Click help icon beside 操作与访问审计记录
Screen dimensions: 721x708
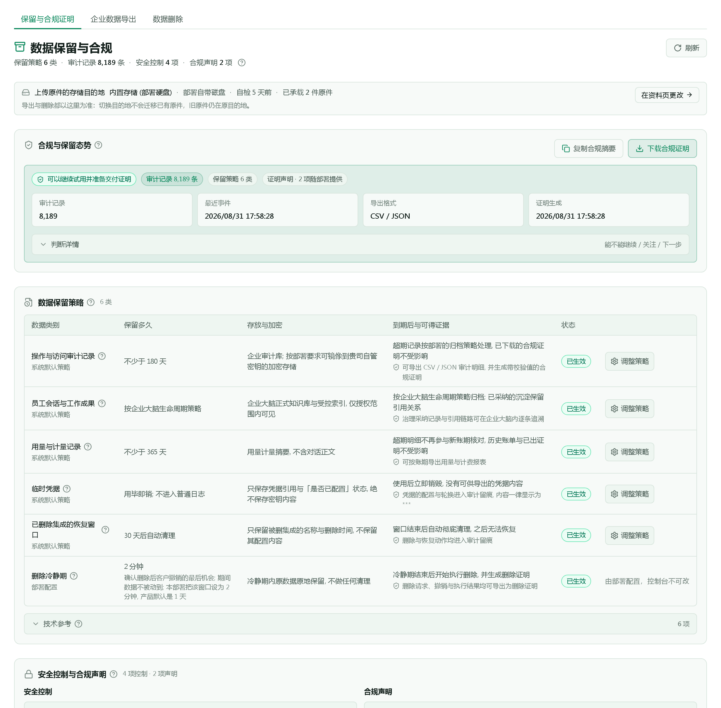[x=102, y=356]
